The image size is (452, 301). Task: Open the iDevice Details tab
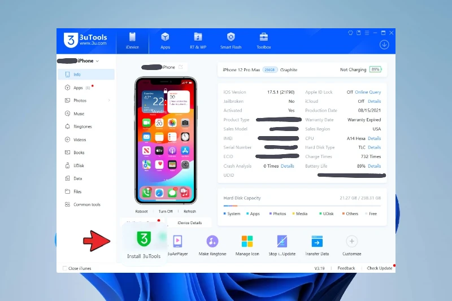(189, 223)
